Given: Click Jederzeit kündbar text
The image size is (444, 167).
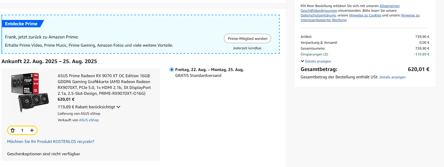Looking at the screenshot, I should click(x=248, y=48).
